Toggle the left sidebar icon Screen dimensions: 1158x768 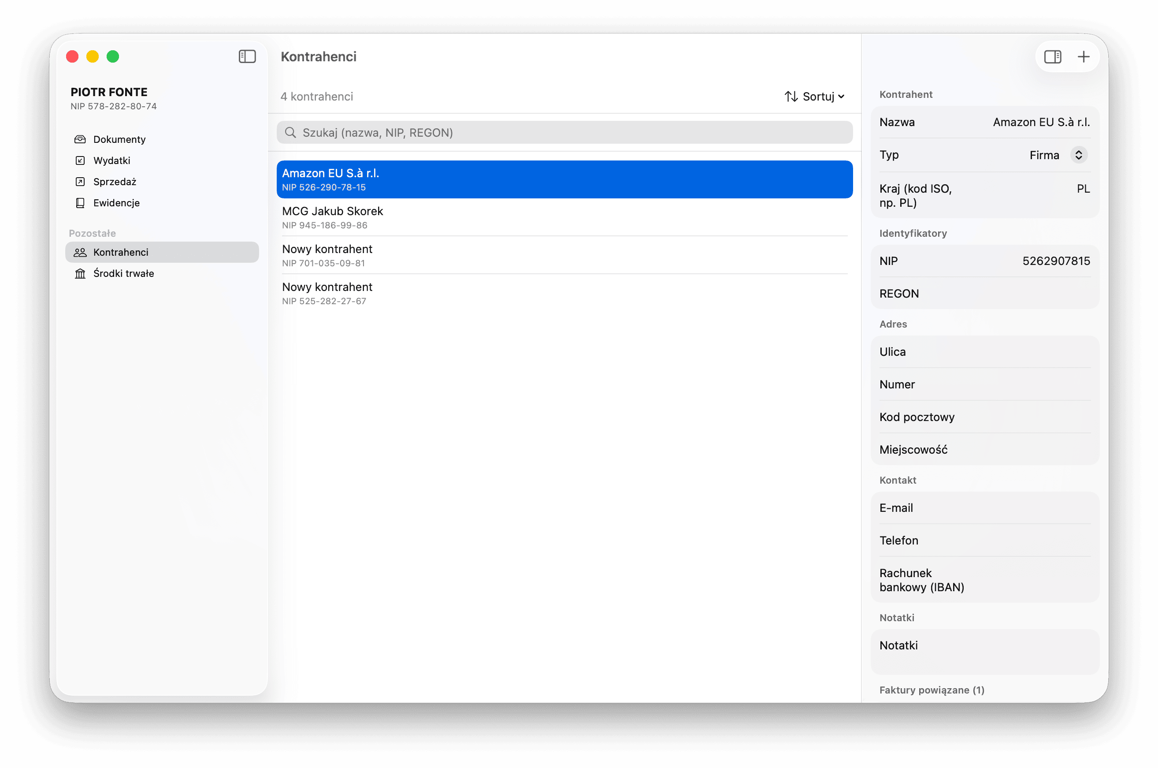(247, 57)
